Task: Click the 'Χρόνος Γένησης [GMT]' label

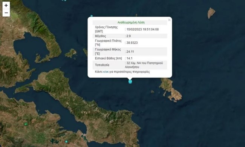Action: tap(106, 29)
